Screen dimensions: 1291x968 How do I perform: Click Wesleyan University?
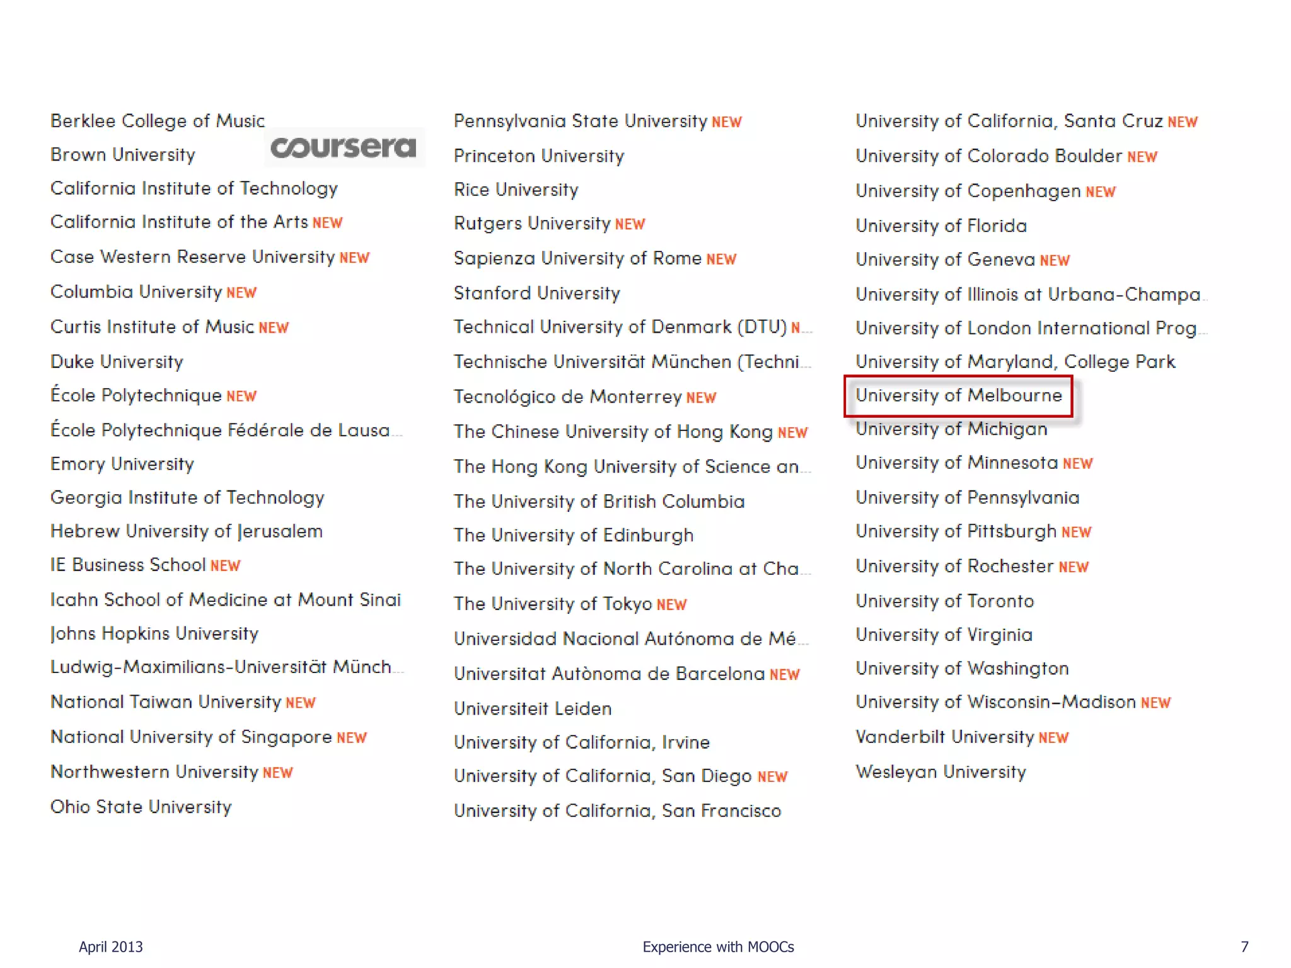941,773
